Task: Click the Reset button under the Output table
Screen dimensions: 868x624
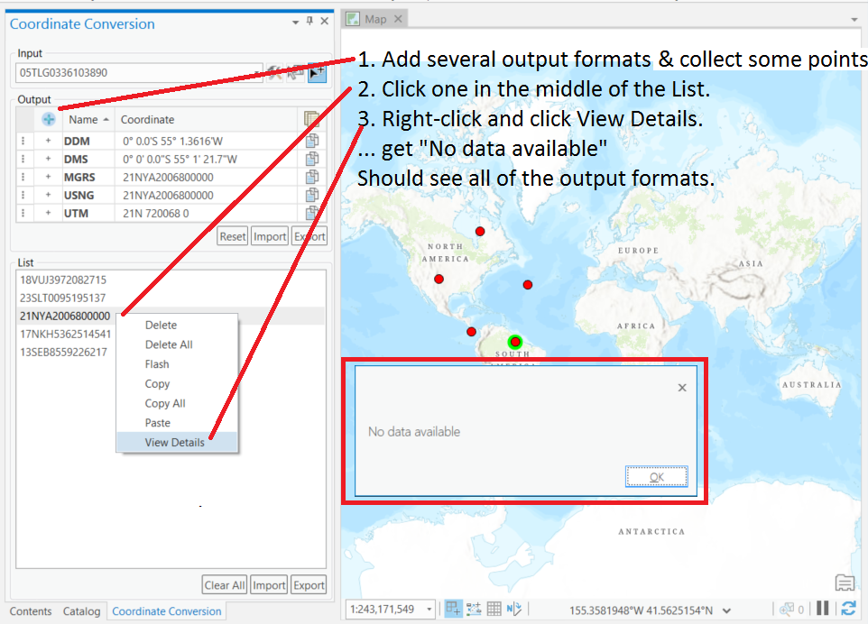Action: (x=232, y=235)
